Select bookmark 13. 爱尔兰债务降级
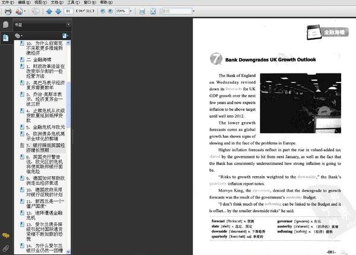 point(44,231)
